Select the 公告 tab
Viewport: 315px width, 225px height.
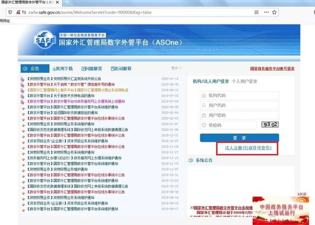35,69
